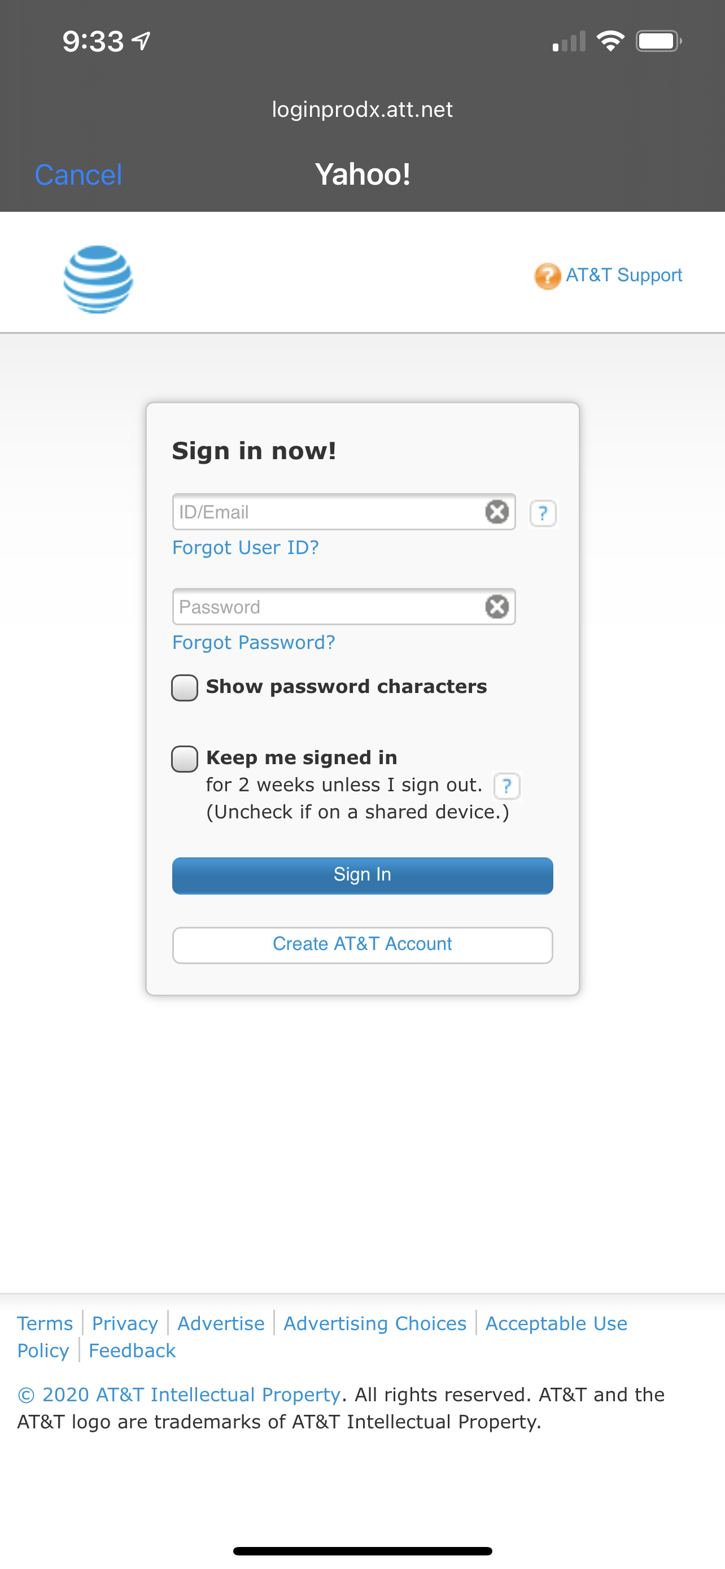Clear the ID/Email field with X icon
This screenshot has height=1569, width=725.
(497, 512)
